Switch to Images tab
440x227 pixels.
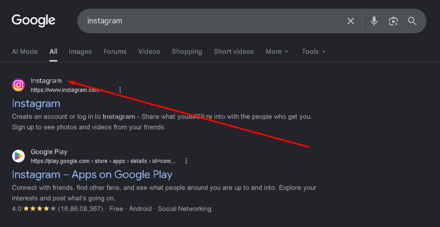coord(80,51)
